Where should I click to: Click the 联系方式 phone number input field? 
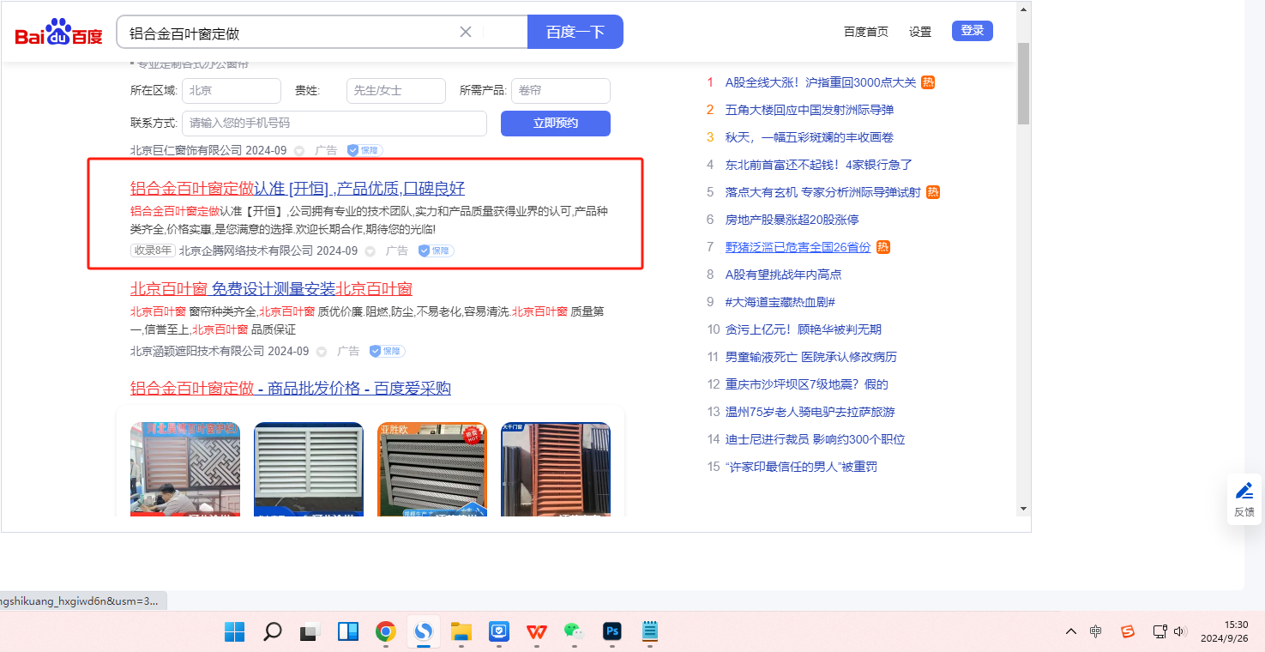[x=334, y=123]
